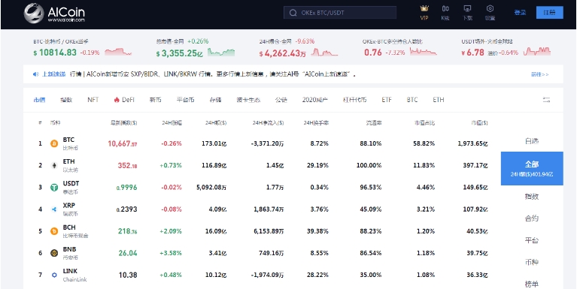
Task: Click the search magnifier icon
Action: (293, 13)
